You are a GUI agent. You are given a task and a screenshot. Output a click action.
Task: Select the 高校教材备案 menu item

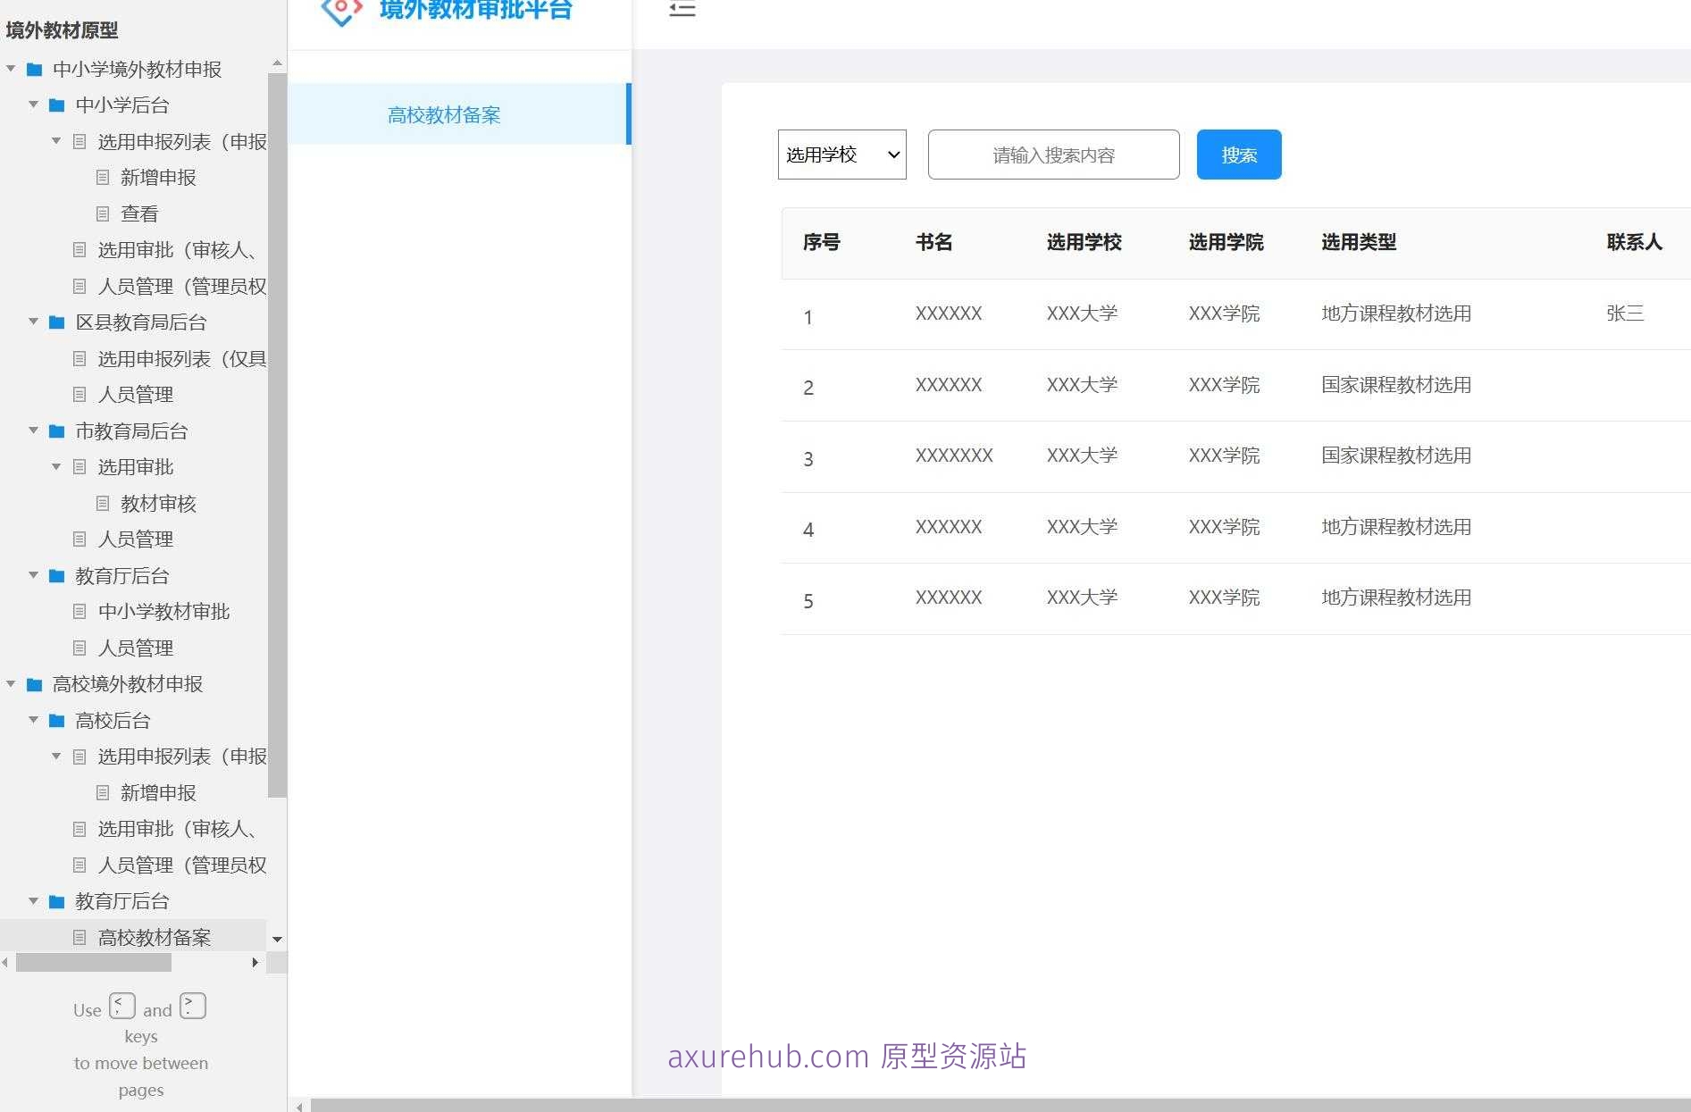(x=444, y=114)
